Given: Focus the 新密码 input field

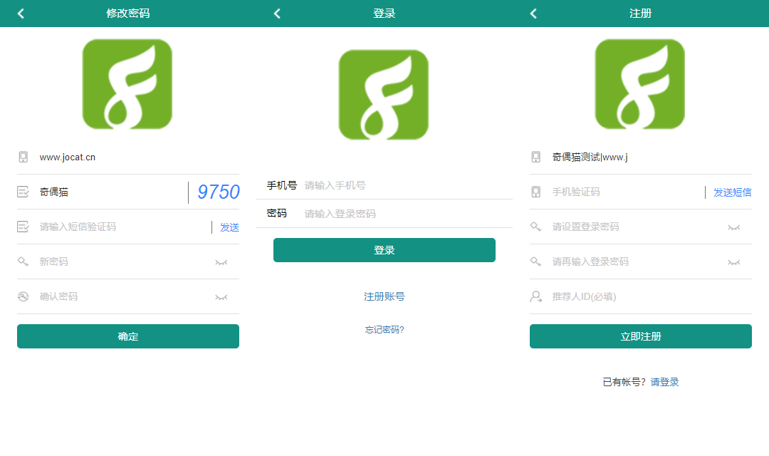Looking at the screenshot, I should coord(125,261).
